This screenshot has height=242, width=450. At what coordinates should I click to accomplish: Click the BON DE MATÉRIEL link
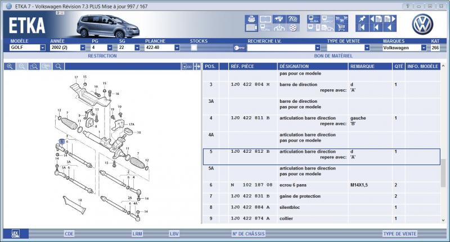click(x=333, y=56)
